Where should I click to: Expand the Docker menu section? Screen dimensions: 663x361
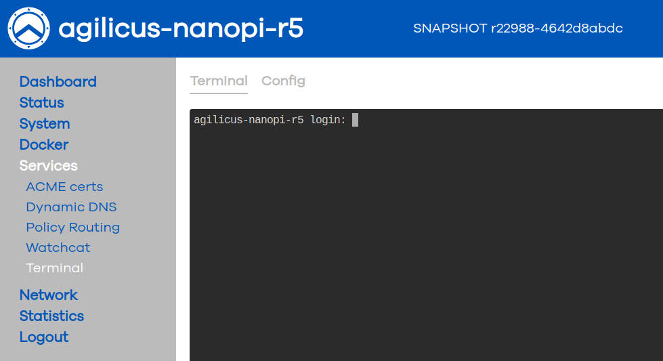point(43,145)
